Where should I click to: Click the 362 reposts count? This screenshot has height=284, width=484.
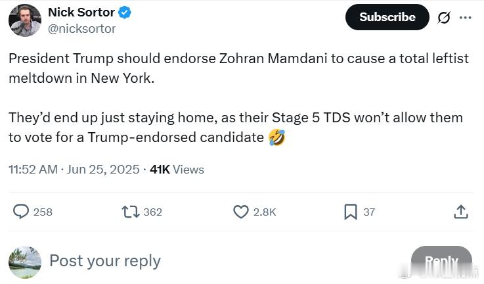pyautogui.click(x=152, y=212)
